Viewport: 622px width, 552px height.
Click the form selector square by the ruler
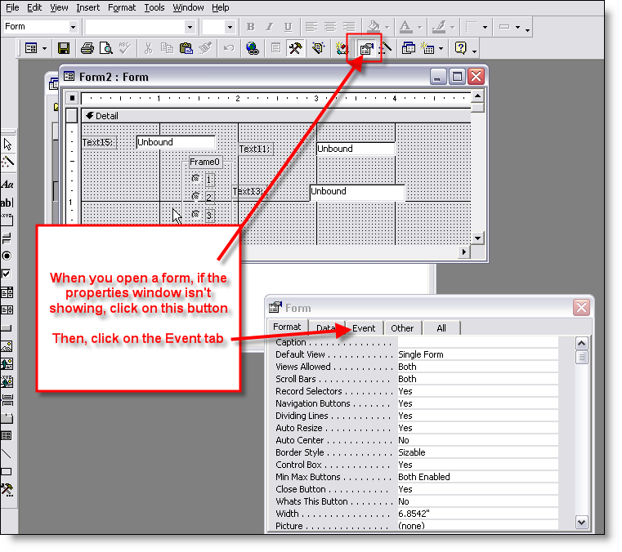click(x=72, y=97)
